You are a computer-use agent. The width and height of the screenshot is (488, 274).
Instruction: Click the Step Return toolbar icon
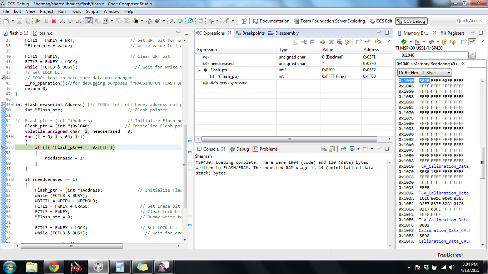(x=79, y=21)
